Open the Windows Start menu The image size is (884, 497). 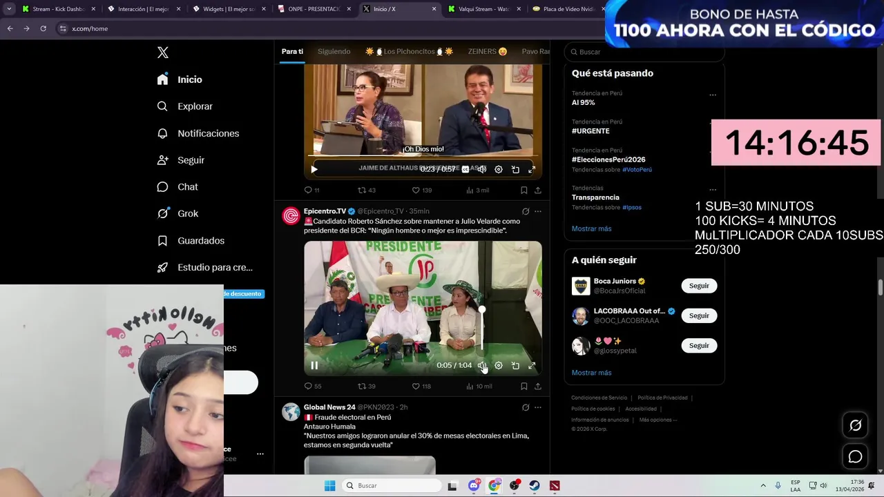[329, 486]
